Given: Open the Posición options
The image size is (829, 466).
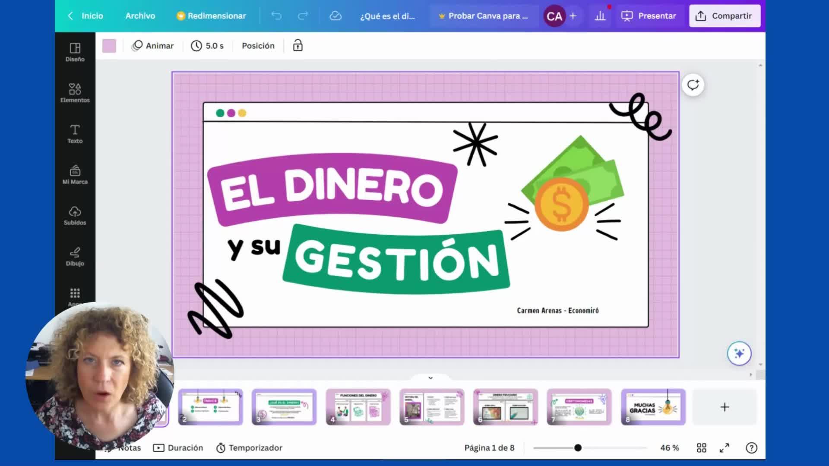Looking at the screenshot, I should pyautogui.click(x=258, y=46).
